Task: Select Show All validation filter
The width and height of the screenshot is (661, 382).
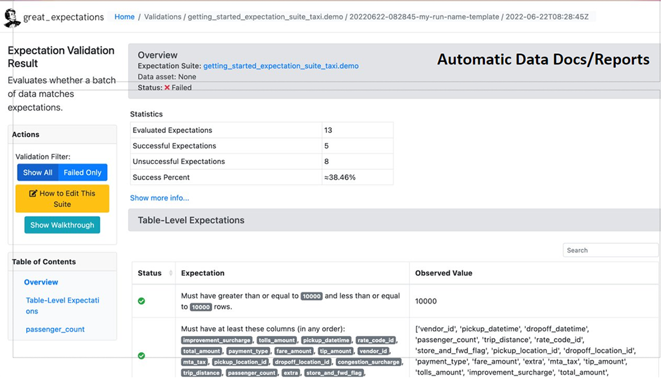Action: [38, 172]
